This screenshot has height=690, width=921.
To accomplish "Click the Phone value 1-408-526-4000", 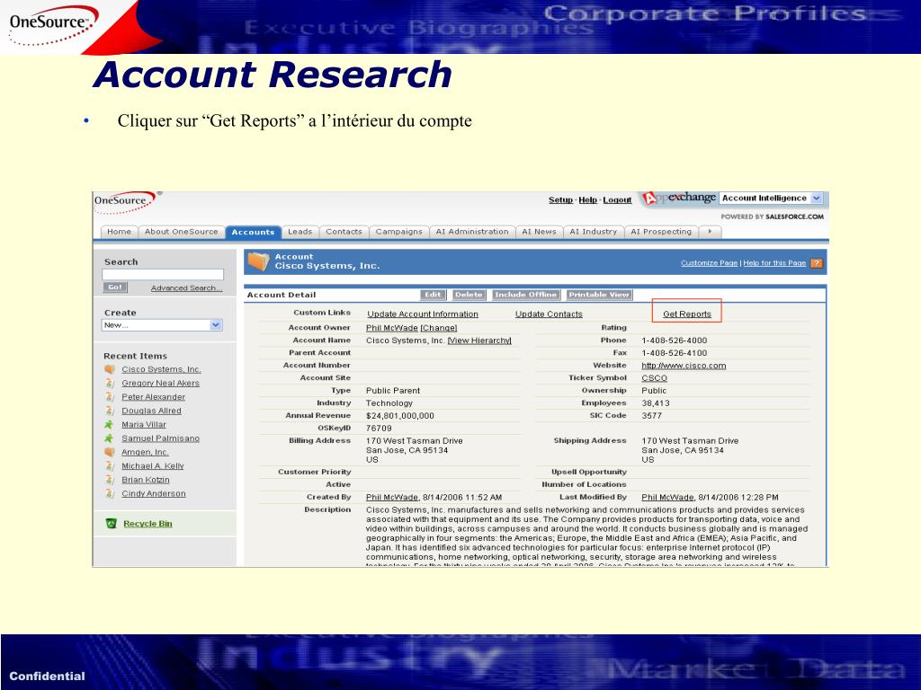I will (x=675, y=341).
